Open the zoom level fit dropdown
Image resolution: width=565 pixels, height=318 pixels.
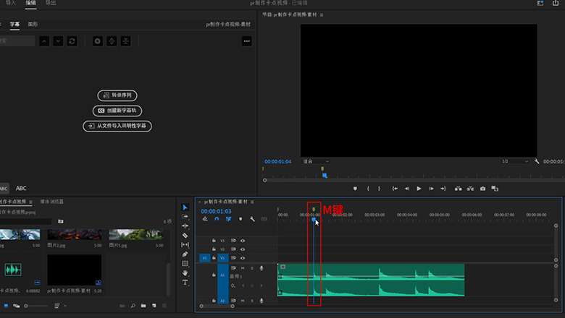click(316, 161)
